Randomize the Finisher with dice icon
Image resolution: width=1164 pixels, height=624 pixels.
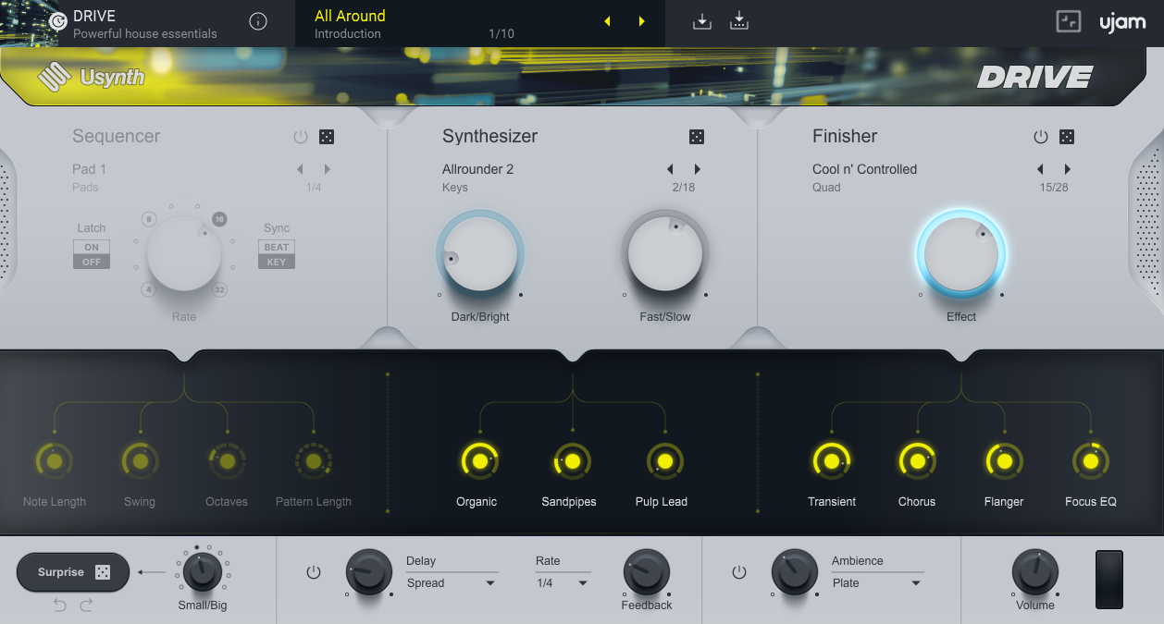1067,137
